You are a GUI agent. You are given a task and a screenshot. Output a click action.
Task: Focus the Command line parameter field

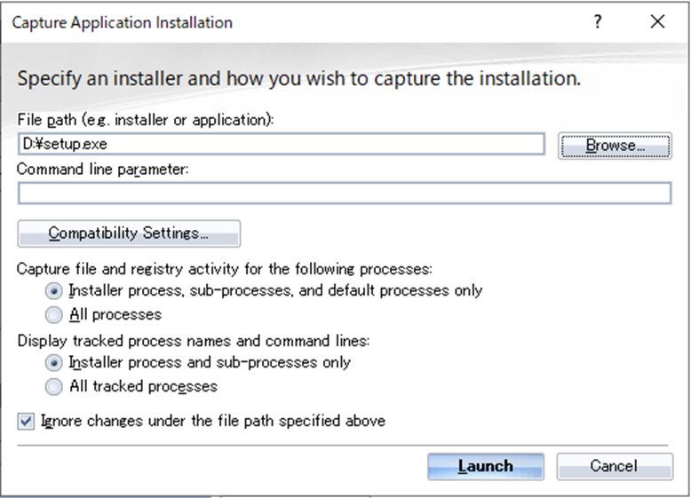click(x=344, y=193)
